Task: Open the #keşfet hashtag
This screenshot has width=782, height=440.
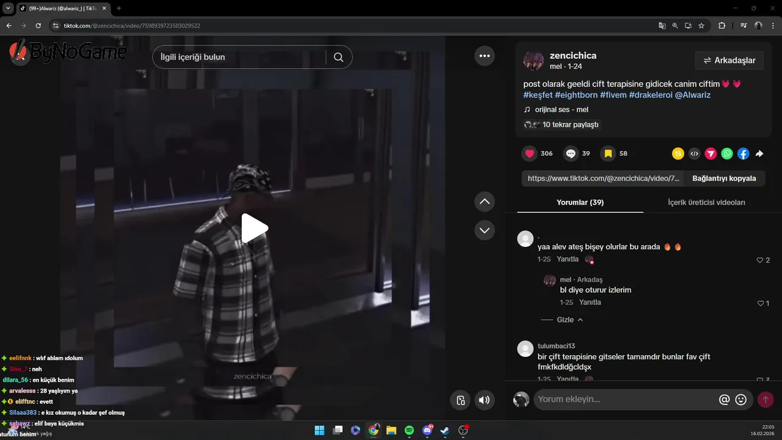Action: pos(538,95)
